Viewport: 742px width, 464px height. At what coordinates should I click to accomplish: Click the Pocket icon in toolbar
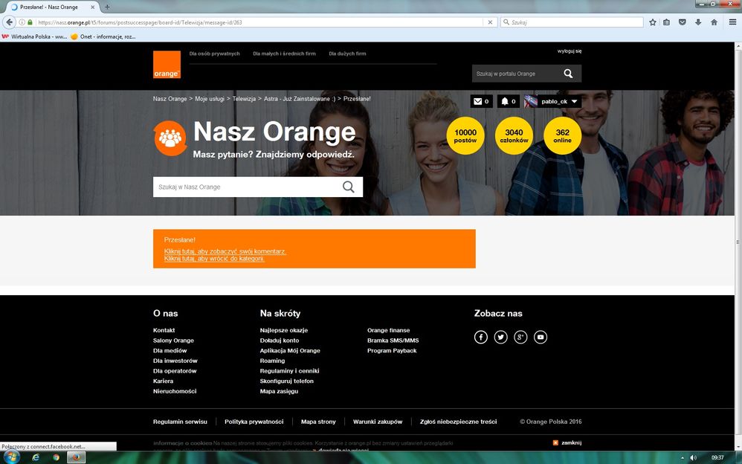tap(683, 22)
